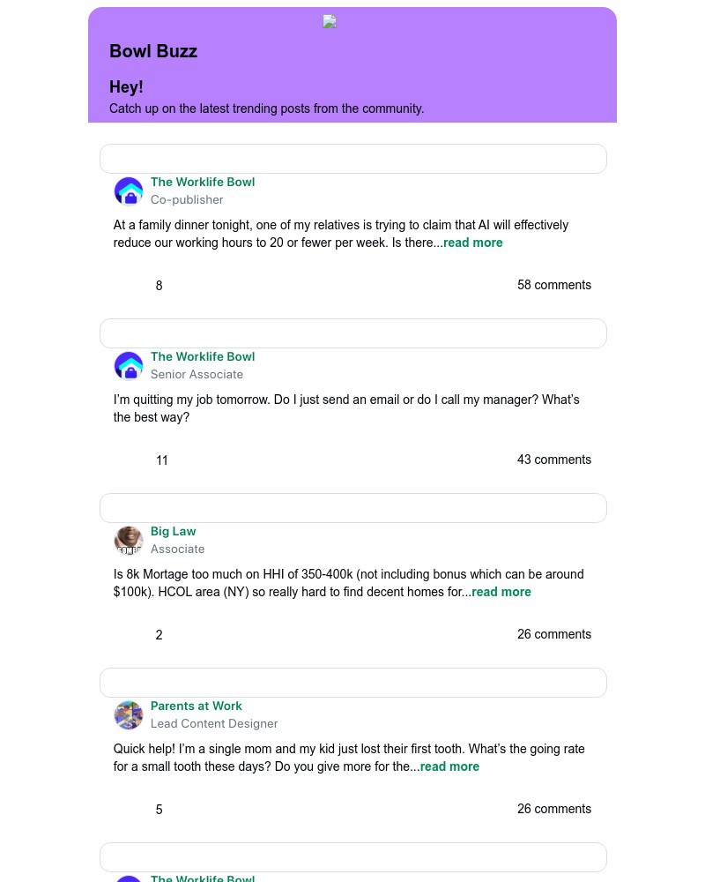Open The Worklife Bowl link above Senior Associate
Image resolution: width=705 pixels, height=882 pixels.
click(203, 357)
